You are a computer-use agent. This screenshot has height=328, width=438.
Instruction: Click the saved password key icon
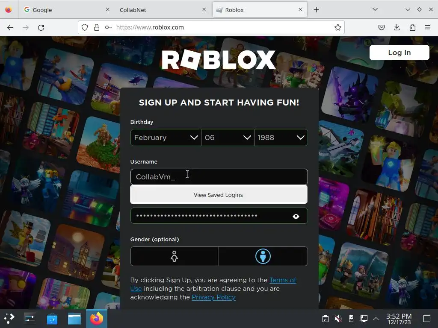point(108,27)
